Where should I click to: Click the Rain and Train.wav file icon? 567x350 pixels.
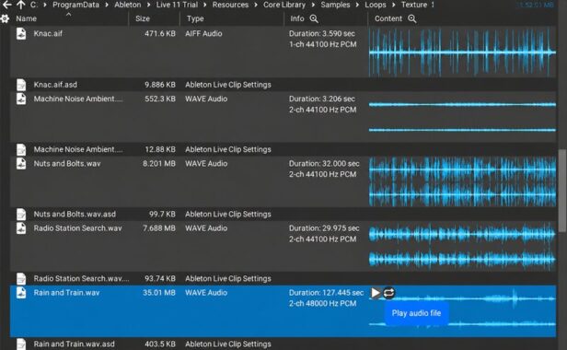click(x=21, y=293)
